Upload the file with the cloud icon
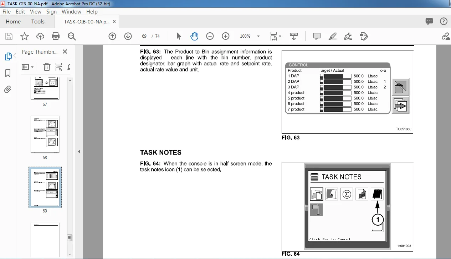The image size is (451, 259). (40, 36)
